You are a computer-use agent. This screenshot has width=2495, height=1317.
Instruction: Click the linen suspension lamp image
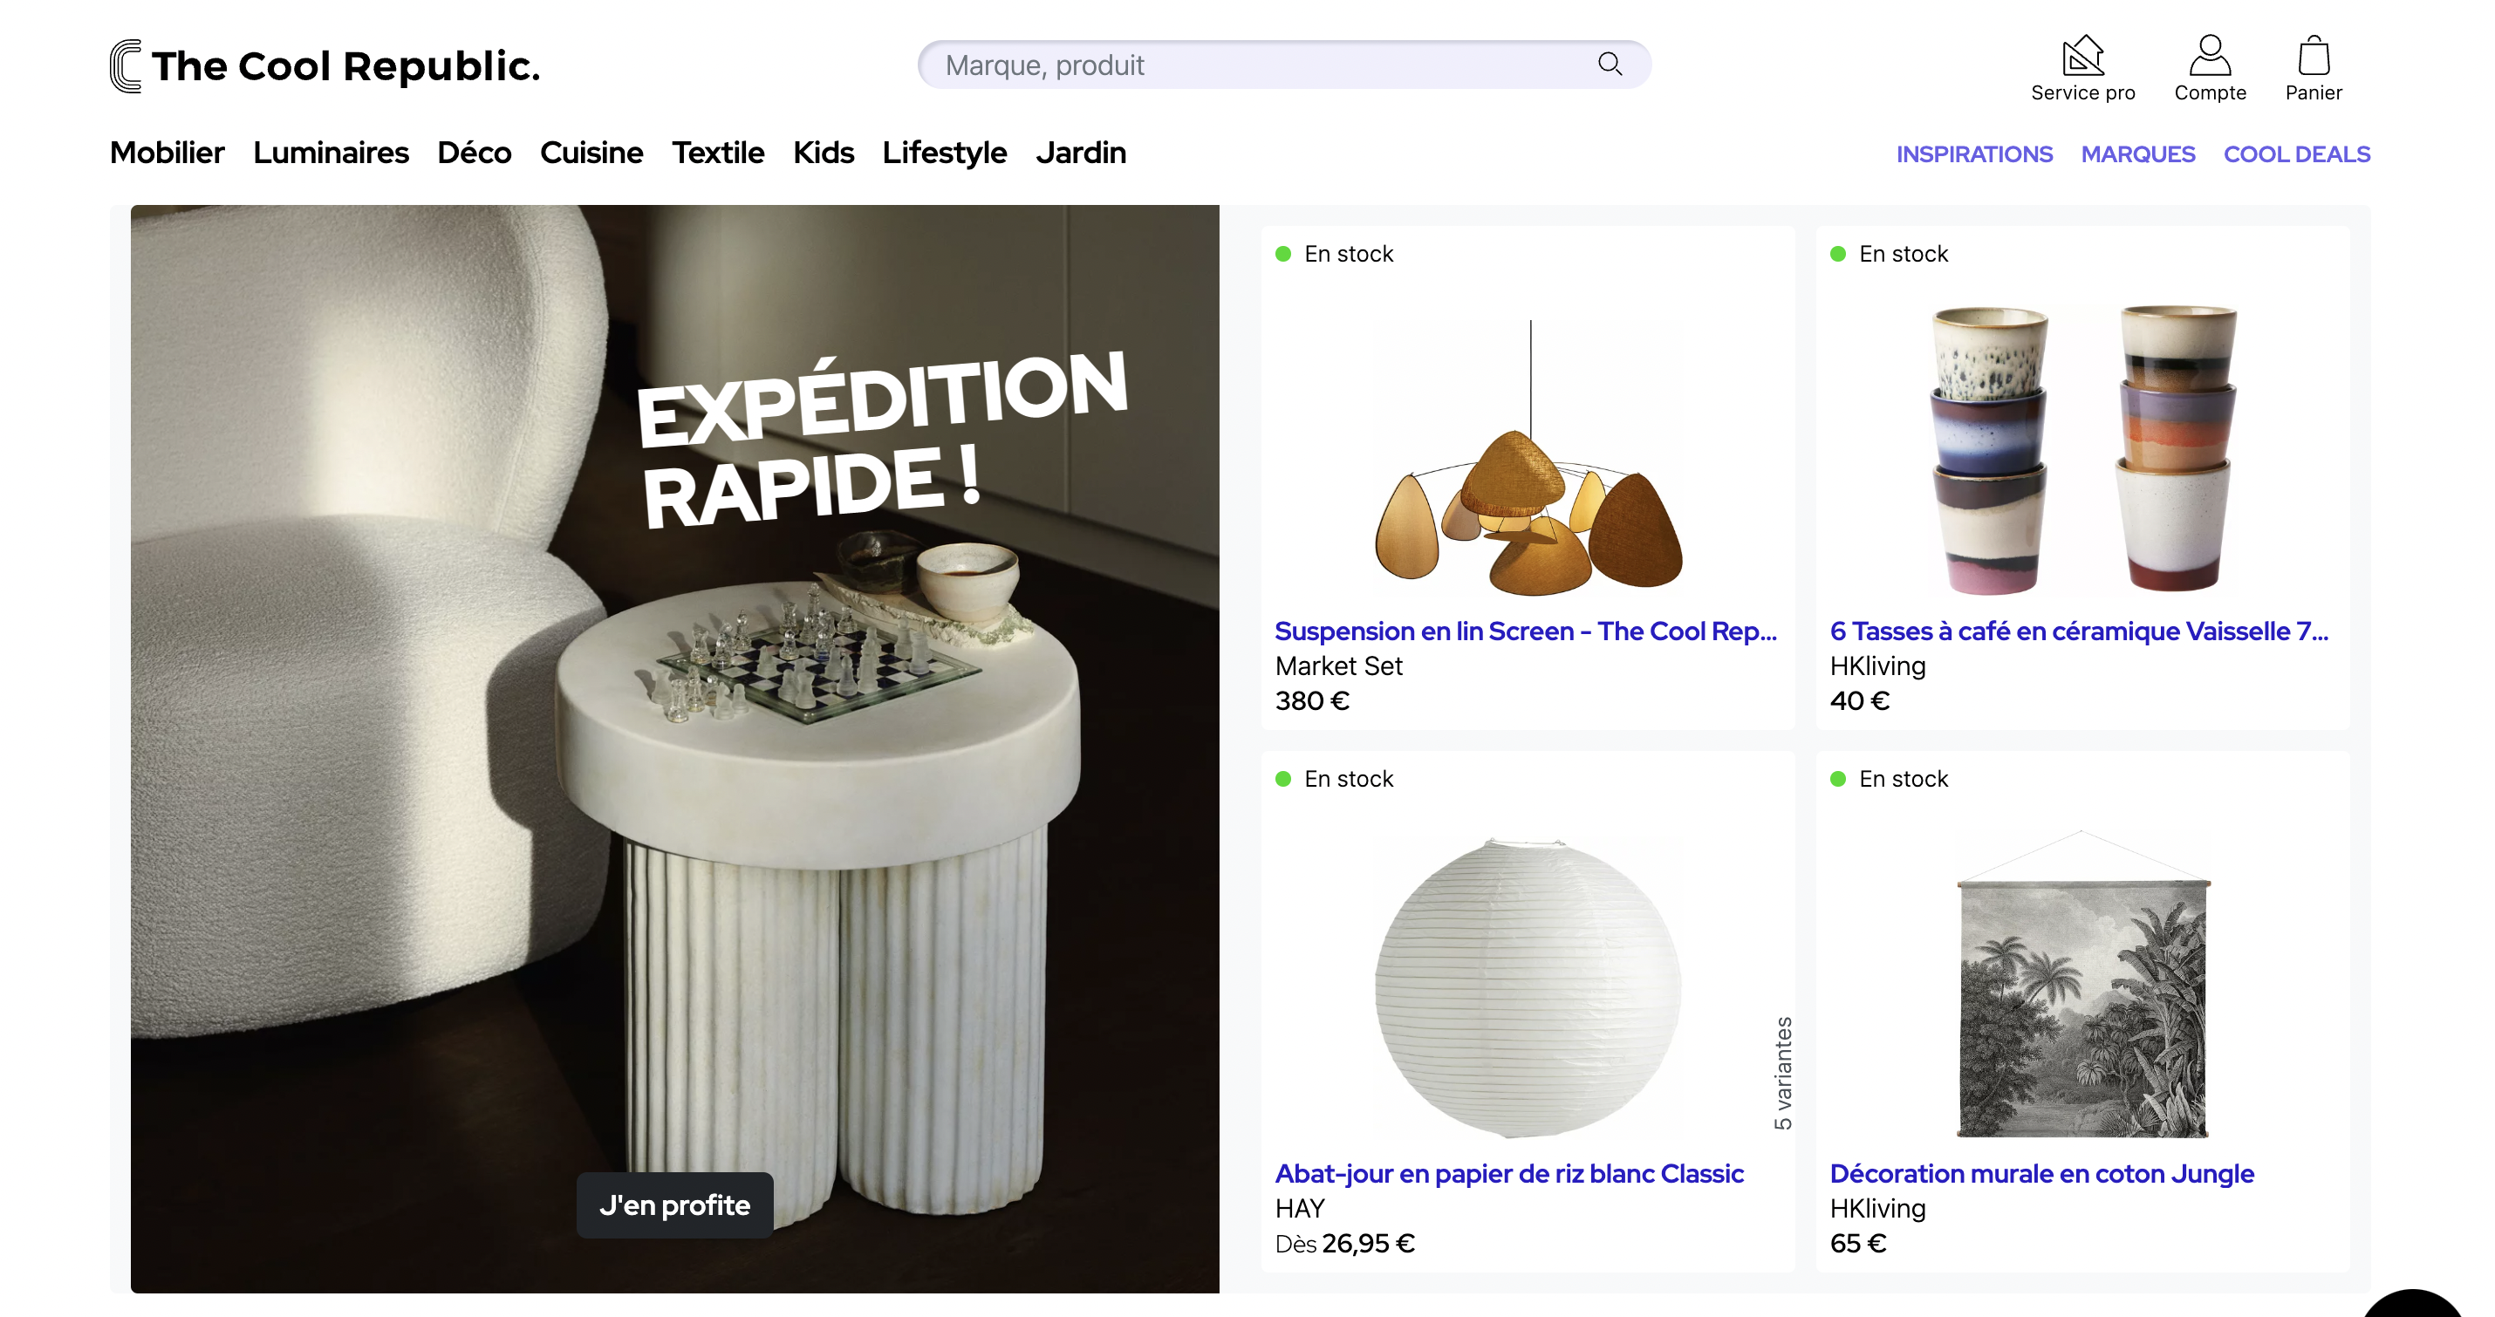(x=1528, y=457)
